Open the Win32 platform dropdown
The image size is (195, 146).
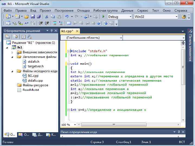176,17
